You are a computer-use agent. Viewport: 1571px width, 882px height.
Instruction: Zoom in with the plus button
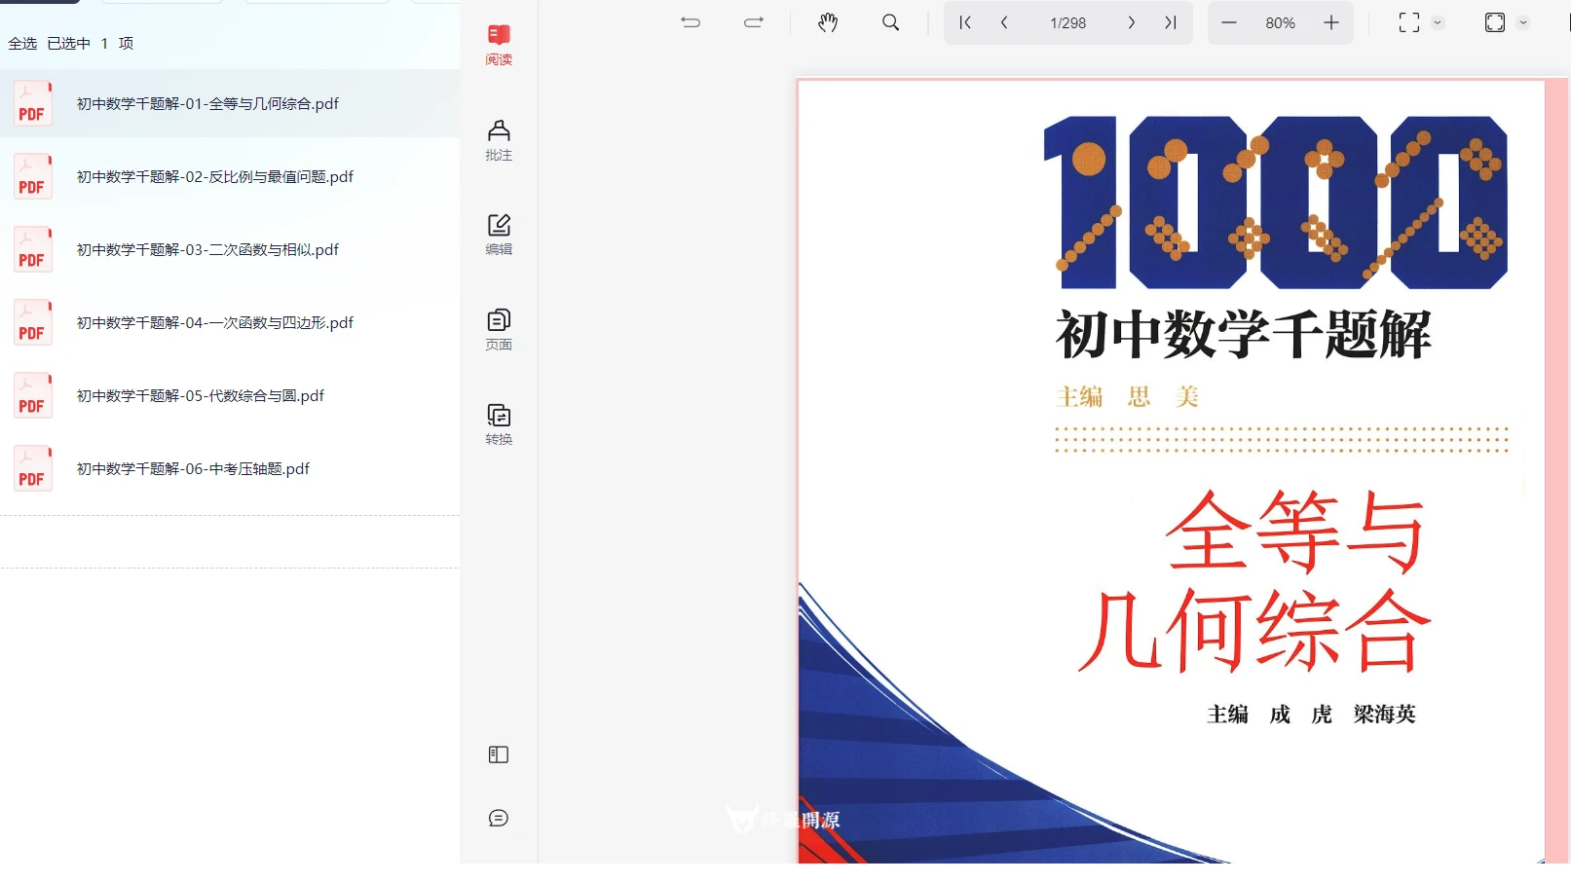(1331, 22)
